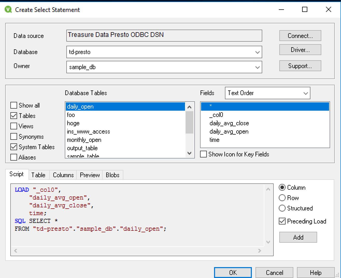Switch to the Script tab
The image size is (341, 278).
pyautogui.click(x=17, y=174)
